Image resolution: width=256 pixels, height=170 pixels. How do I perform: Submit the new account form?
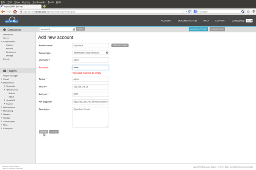point(43,131)
